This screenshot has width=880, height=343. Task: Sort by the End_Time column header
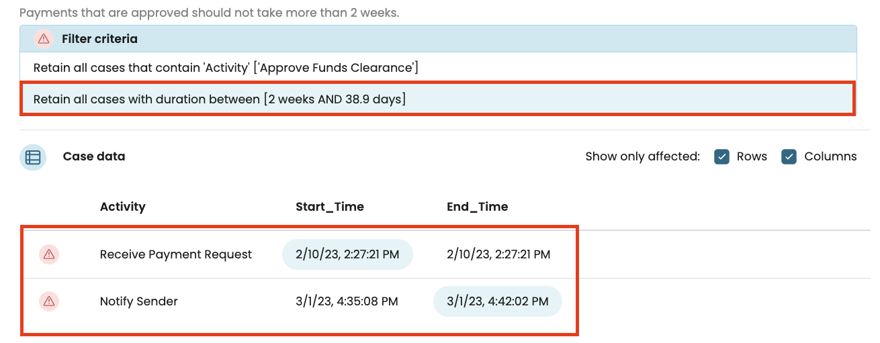tap(477, 207)
